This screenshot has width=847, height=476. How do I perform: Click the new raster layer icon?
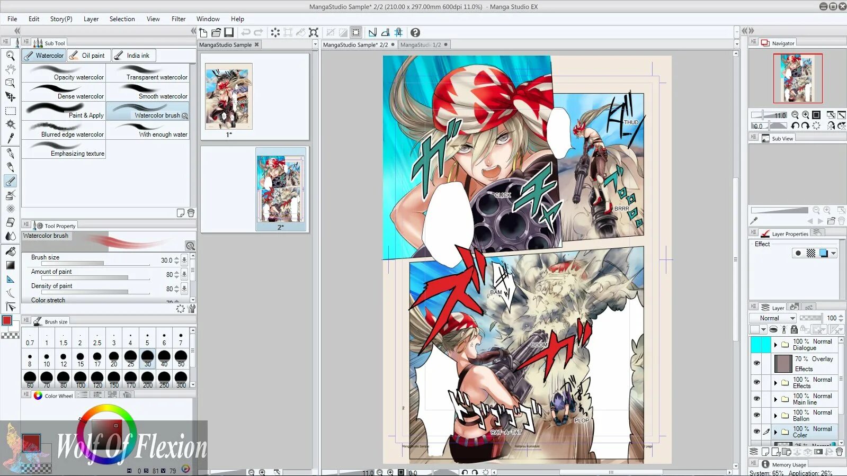pos(765,452)
